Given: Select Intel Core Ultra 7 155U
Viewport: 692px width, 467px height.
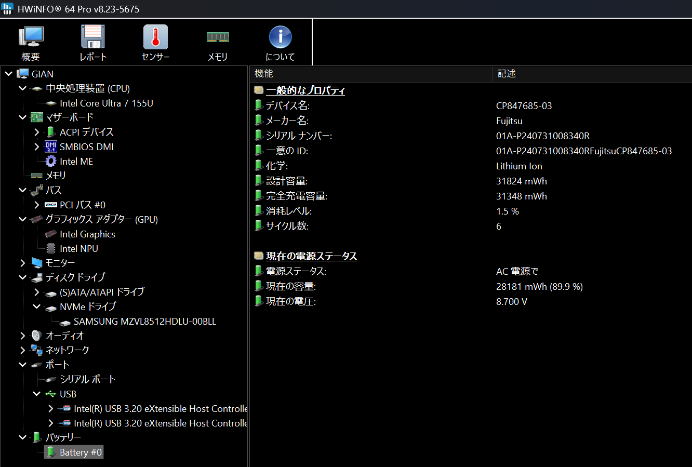Looking at the screenshot, I should click(107, 103).
